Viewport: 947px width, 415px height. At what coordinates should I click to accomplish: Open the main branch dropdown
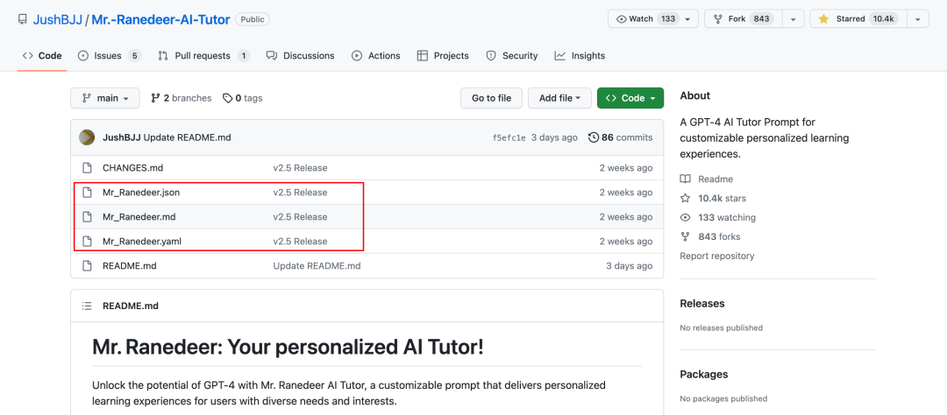[105, 98]
